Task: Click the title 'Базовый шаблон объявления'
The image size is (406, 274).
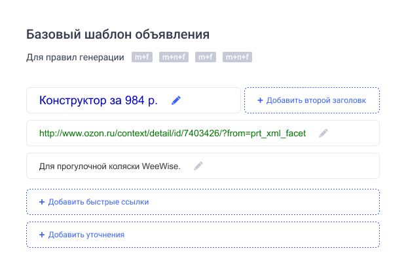Action: tap(118, 34)
